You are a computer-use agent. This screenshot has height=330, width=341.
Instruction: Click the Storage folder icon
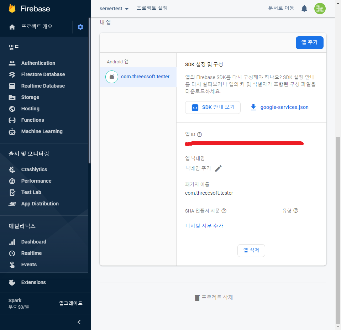pyautogui.click(x=12, y=98)
